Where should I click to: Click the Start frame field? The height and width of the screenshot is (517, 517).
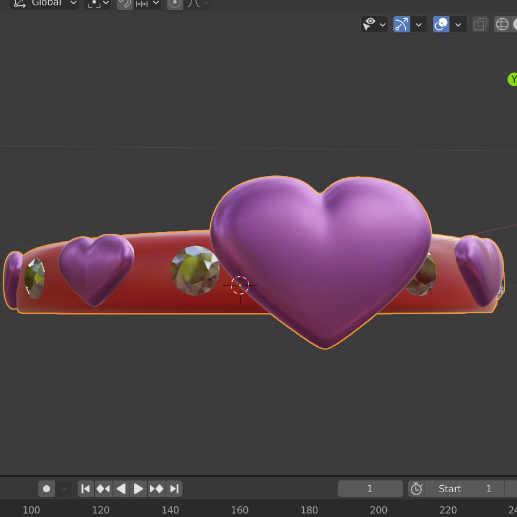(465, 489)
